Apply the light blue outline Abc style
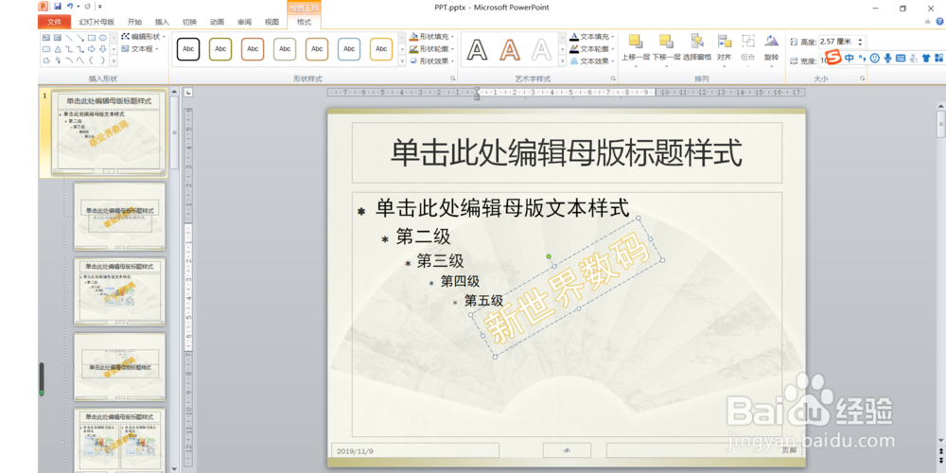This screenshot has width=946, height=473. [x=349, y=49]
